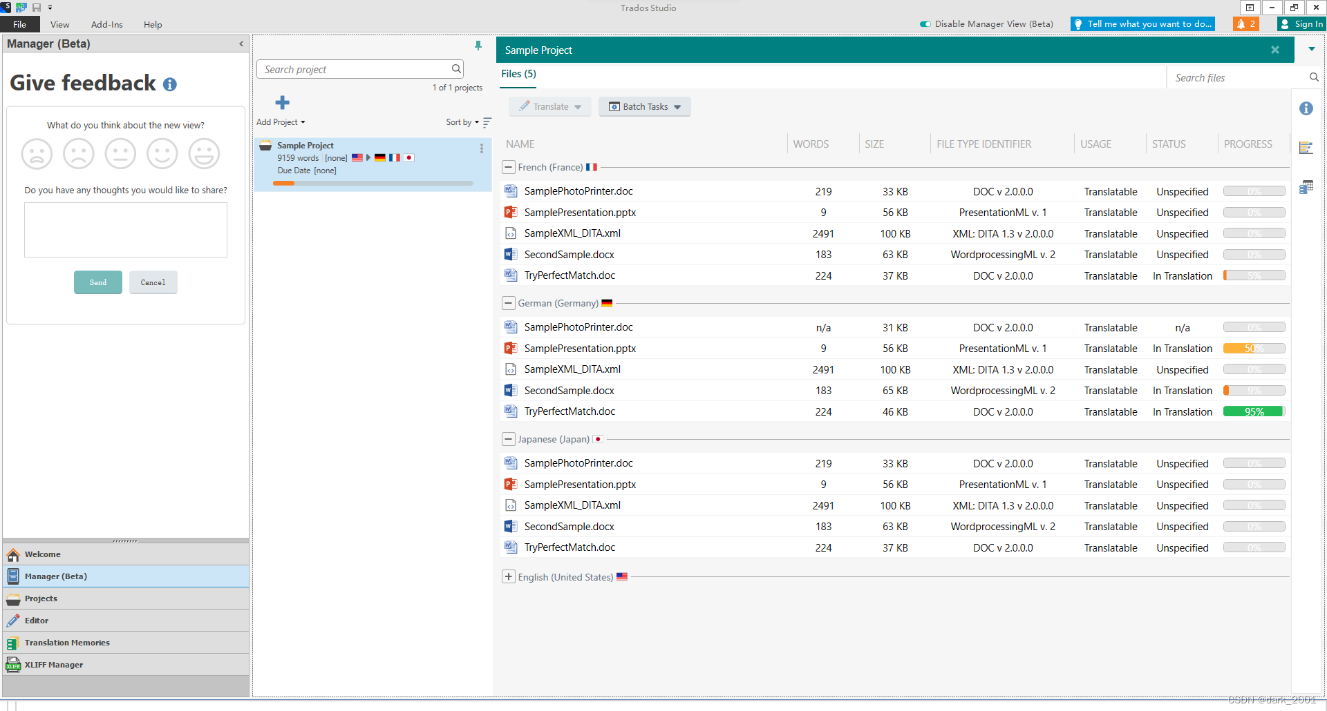This screenshot has height=711, width=1327.
Task: Select the Files (5) tab
Action: coord(518,74)
